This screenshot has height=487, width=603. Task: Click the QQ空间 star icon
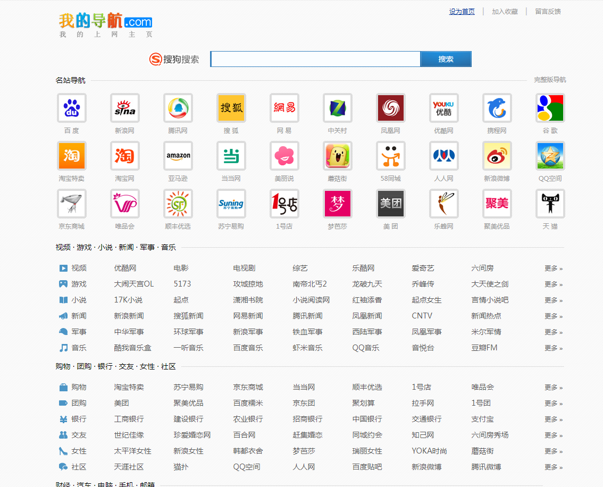[550, 156]
